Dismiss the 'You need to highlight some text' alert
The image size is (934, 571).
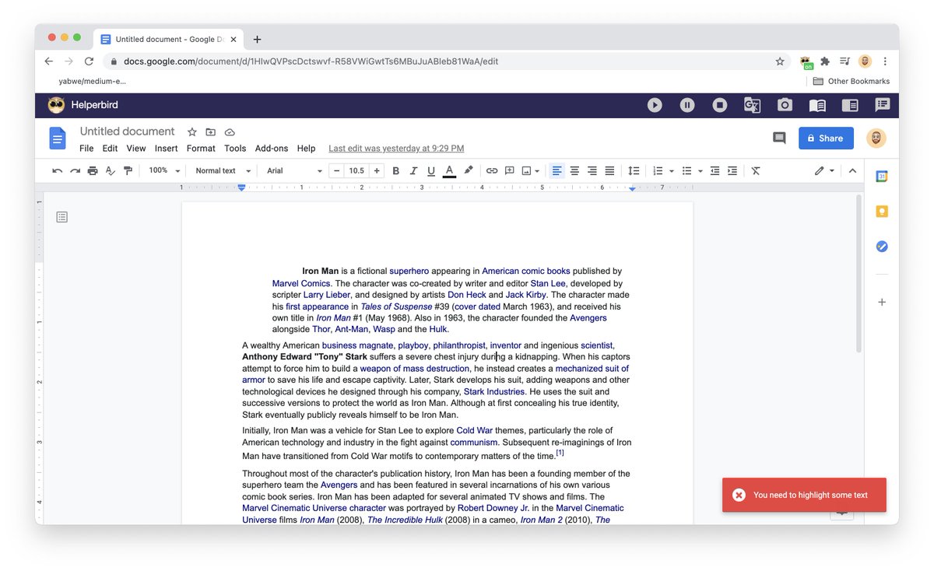(739, 495)
